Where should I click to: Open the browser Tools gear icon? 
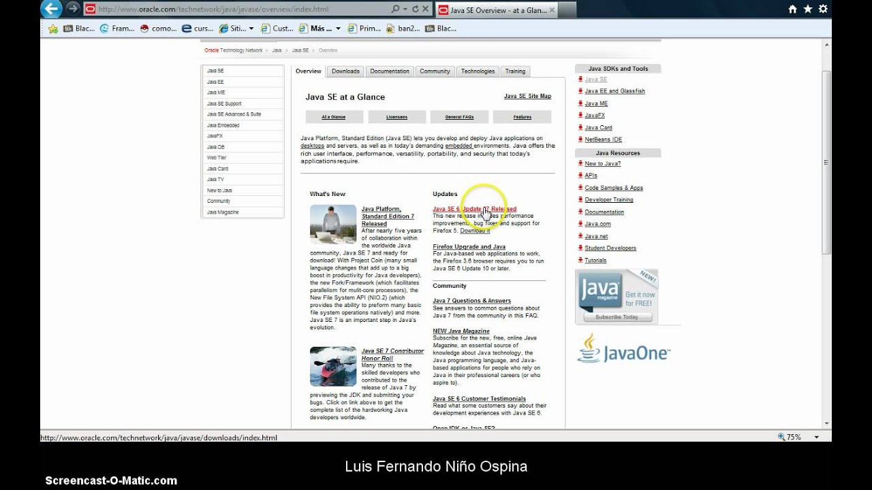tap(823, 9)
